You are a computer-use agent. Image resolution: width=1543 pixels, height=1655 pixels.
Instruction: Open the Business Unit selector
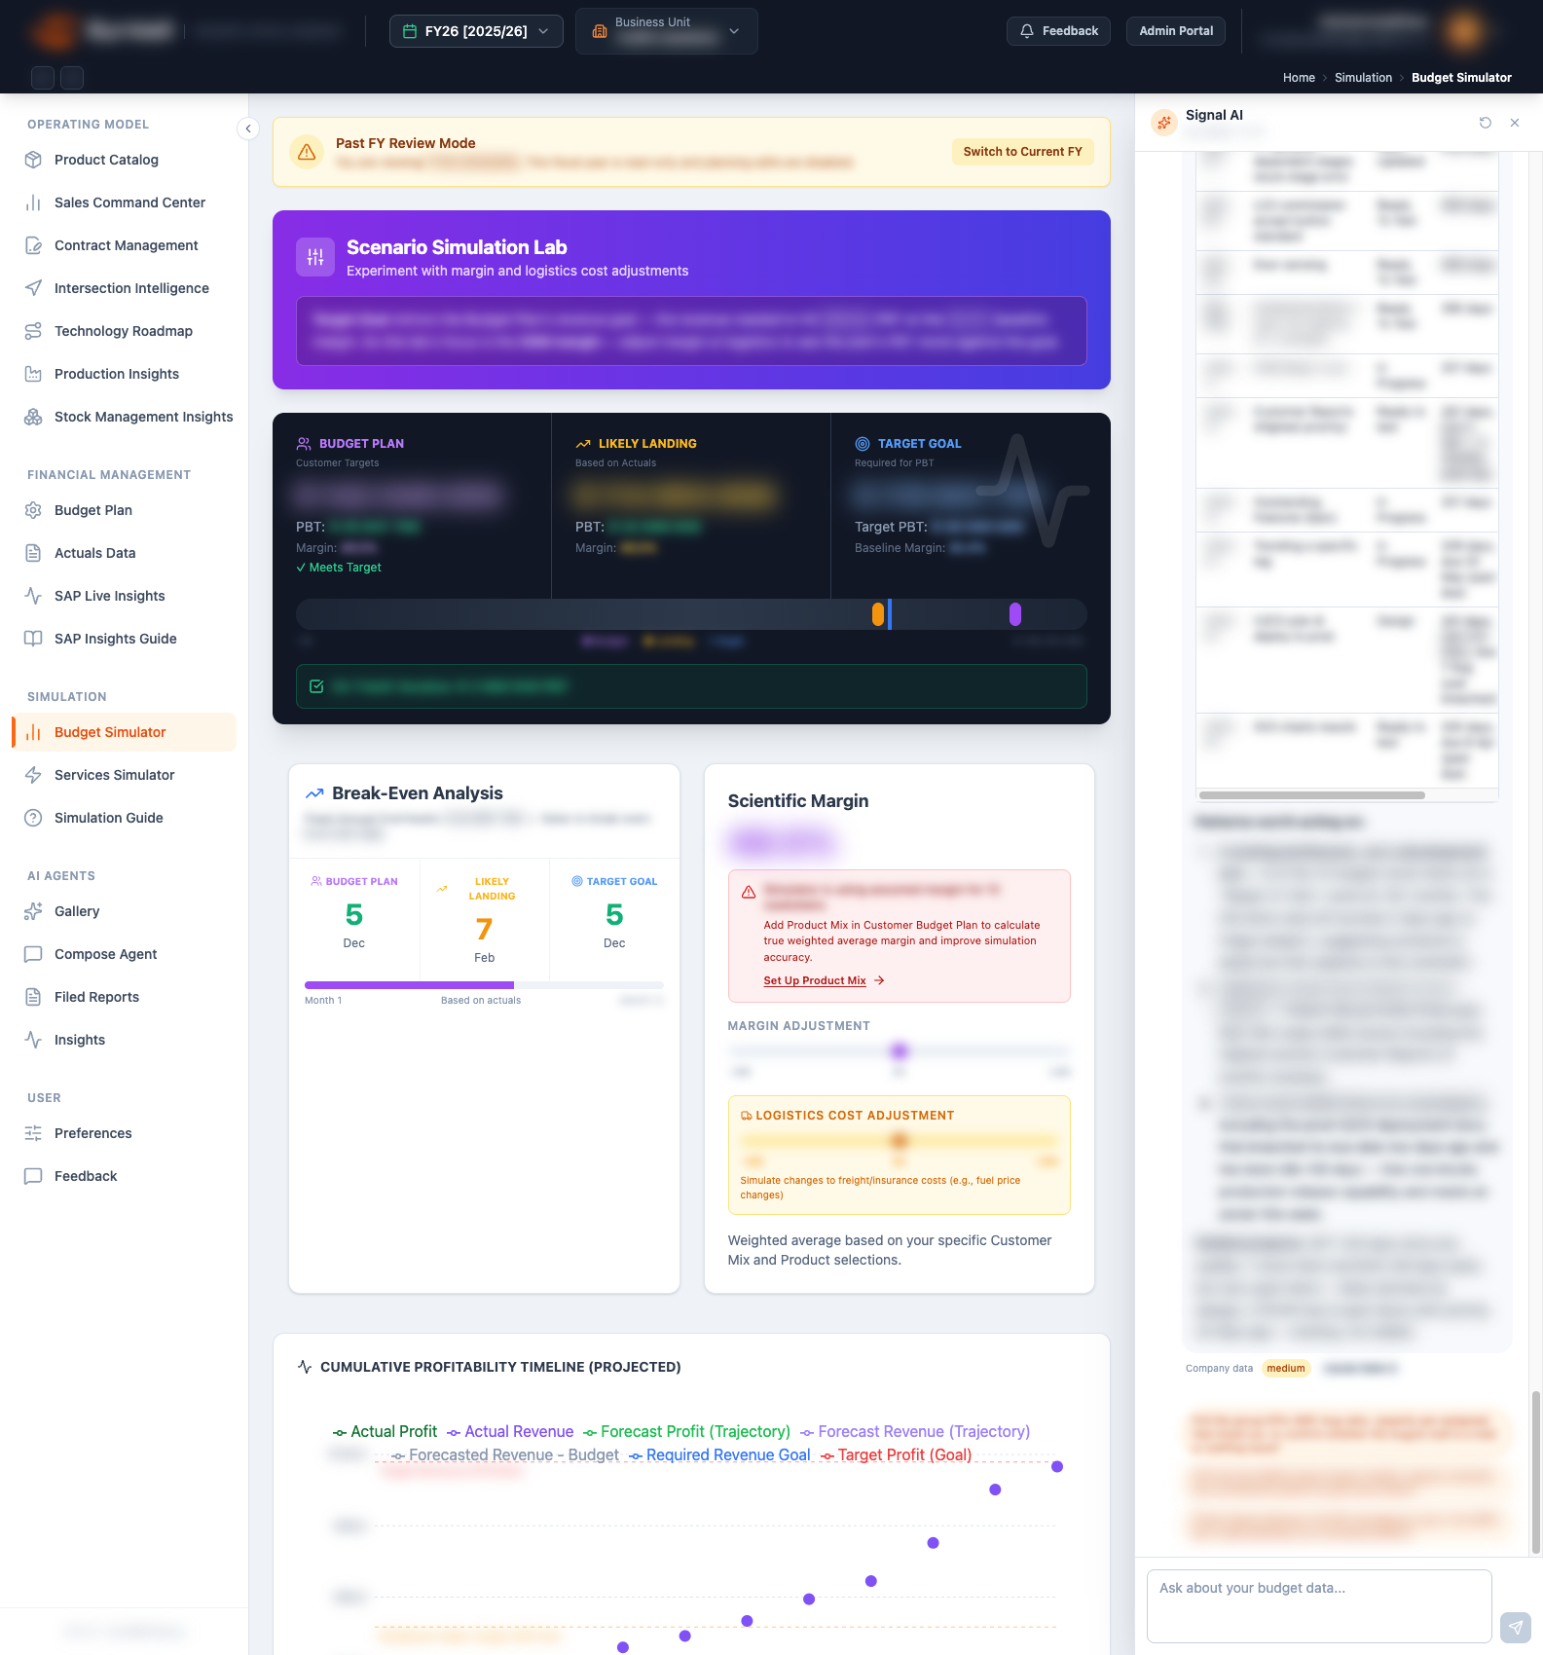pos(667,31)
